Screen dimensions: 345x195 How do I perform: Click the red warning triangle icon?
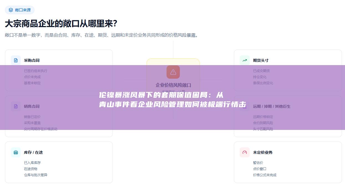(173, 72)
